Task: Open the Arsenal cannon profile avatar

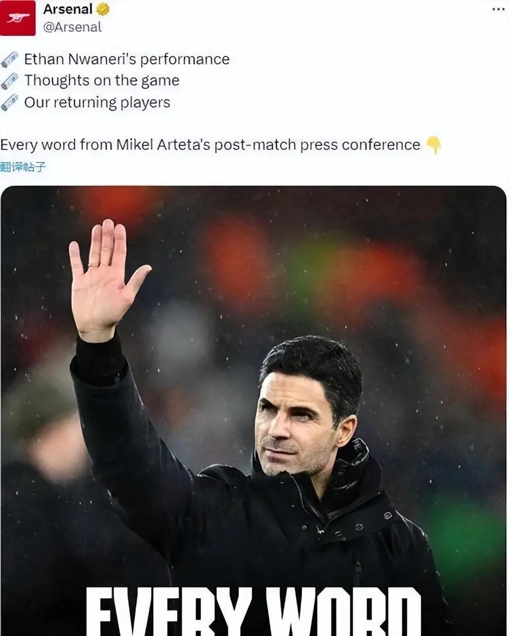Action: click(18, 18)
